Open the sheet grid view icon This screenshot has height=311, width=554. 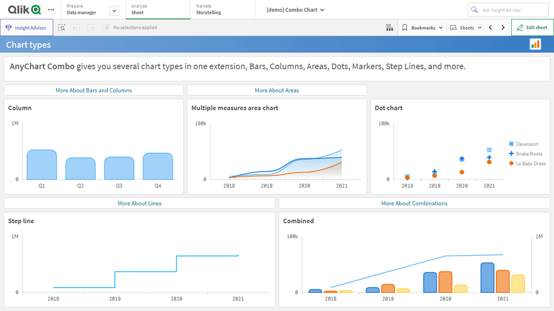(389, 28)
